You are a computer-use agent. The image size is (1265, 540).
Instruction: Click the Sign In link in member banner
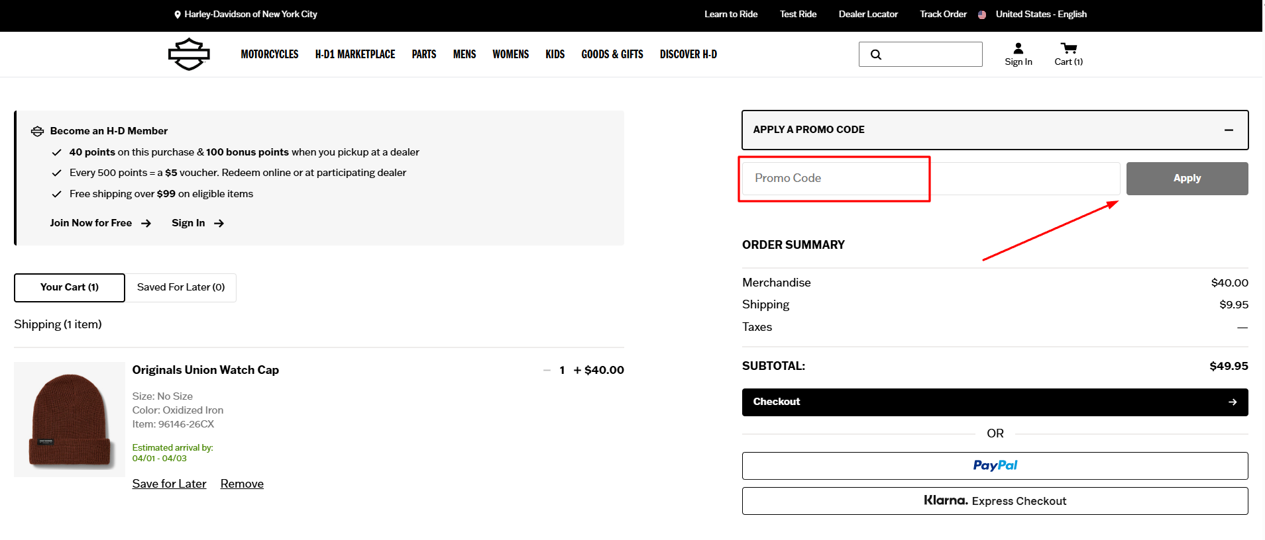pyautogui.click(x=197, y=223)
